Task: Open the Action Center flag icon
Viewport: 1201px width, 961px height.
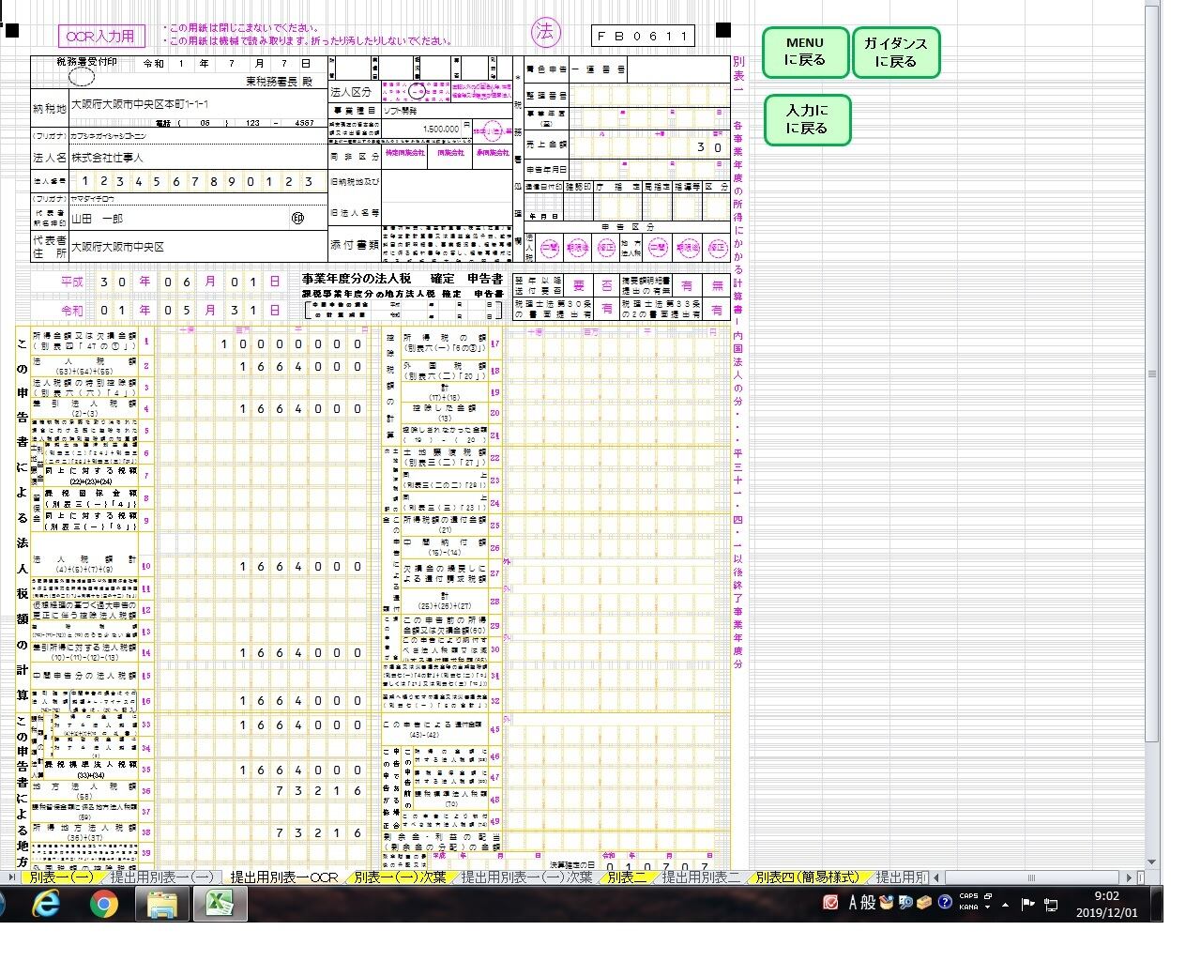Action: tap(1027, 905)
